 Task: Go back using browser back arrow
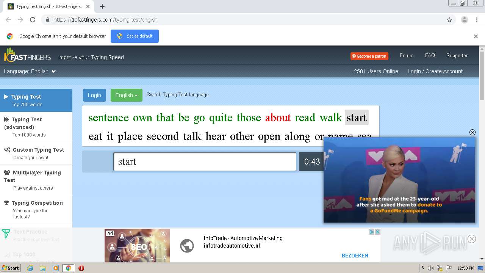point(8,20)
